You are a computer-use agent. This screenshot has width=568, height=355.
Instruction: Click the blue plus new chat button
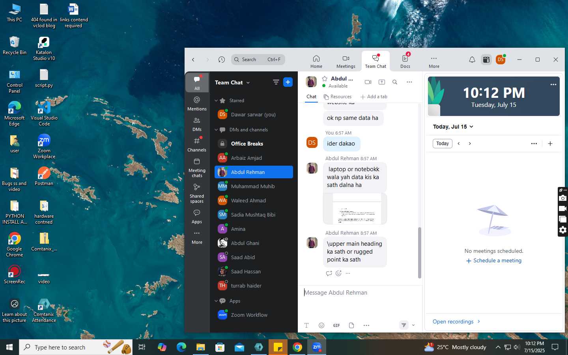(x=288, y=82)
